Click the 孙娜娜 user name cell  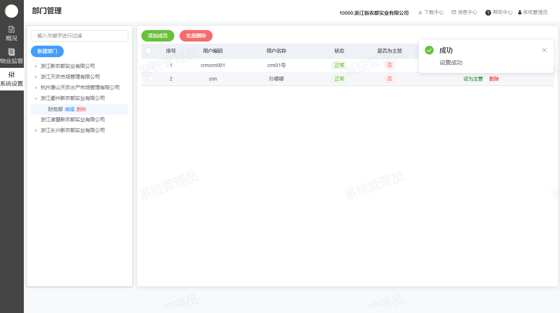[276, 79]
